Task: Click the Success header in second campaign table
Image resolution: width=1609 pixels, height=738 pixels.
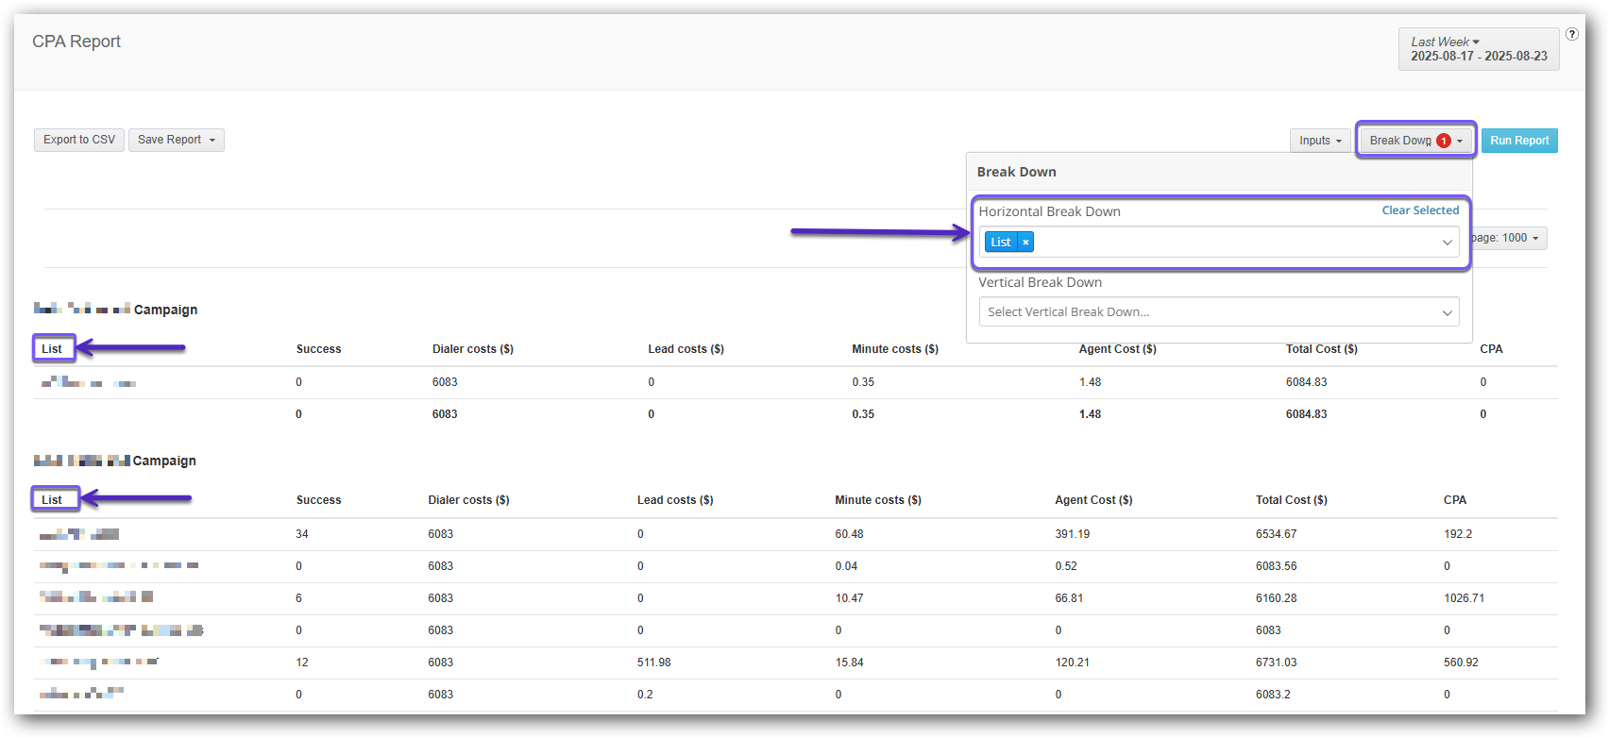Action: click(318, 500)
